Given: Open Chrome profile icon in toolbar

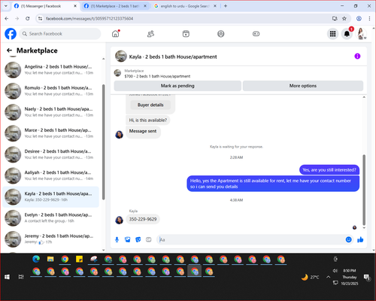Looking at the screenshot, I should [x=359, y=18].
